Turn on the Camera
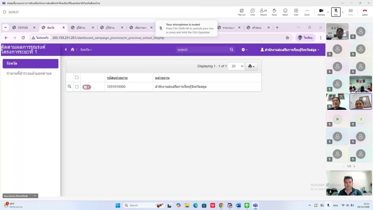 point(321,12)
